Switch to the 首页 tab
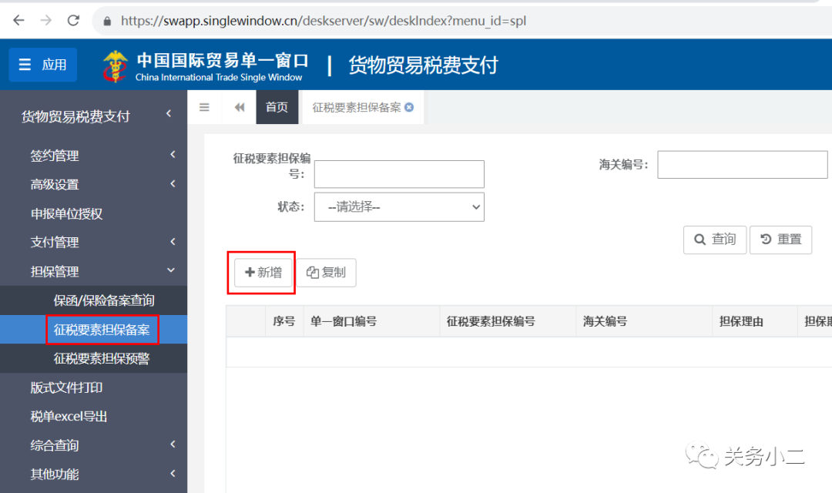 (277, 107)
